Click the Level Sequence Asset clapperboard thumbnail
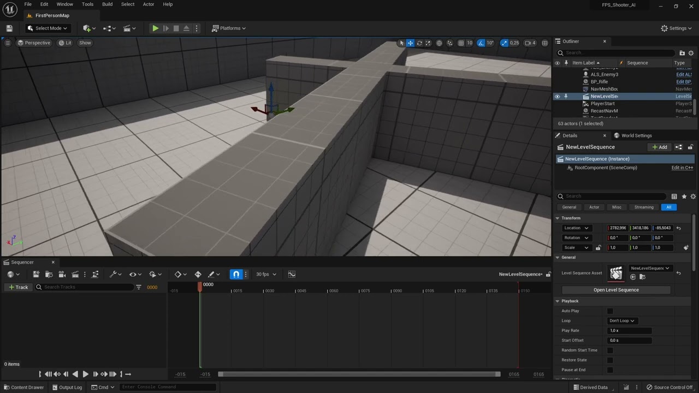 coord(616,273)
